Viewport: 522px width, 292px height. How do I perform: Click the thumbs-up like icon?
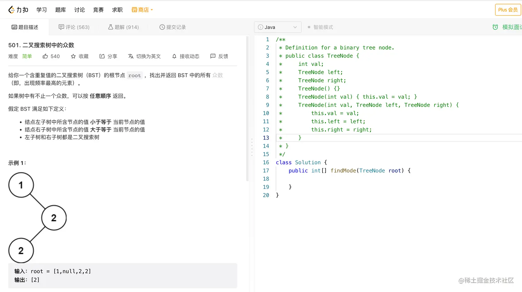(45, 56)
